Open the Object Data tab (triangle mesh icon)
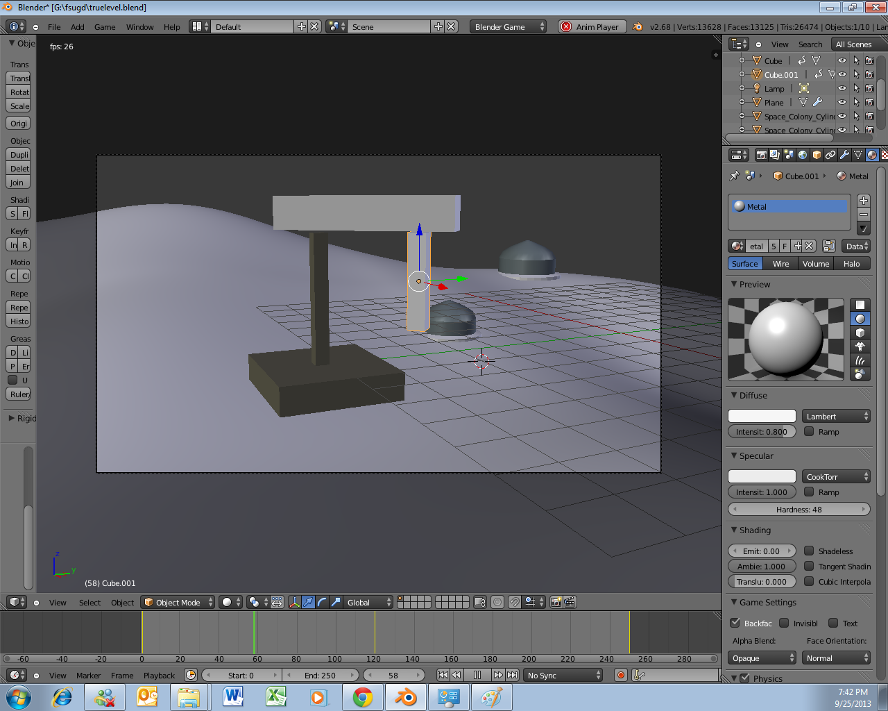888x711 pixels. pyautogui.click(x=858, y=155)
